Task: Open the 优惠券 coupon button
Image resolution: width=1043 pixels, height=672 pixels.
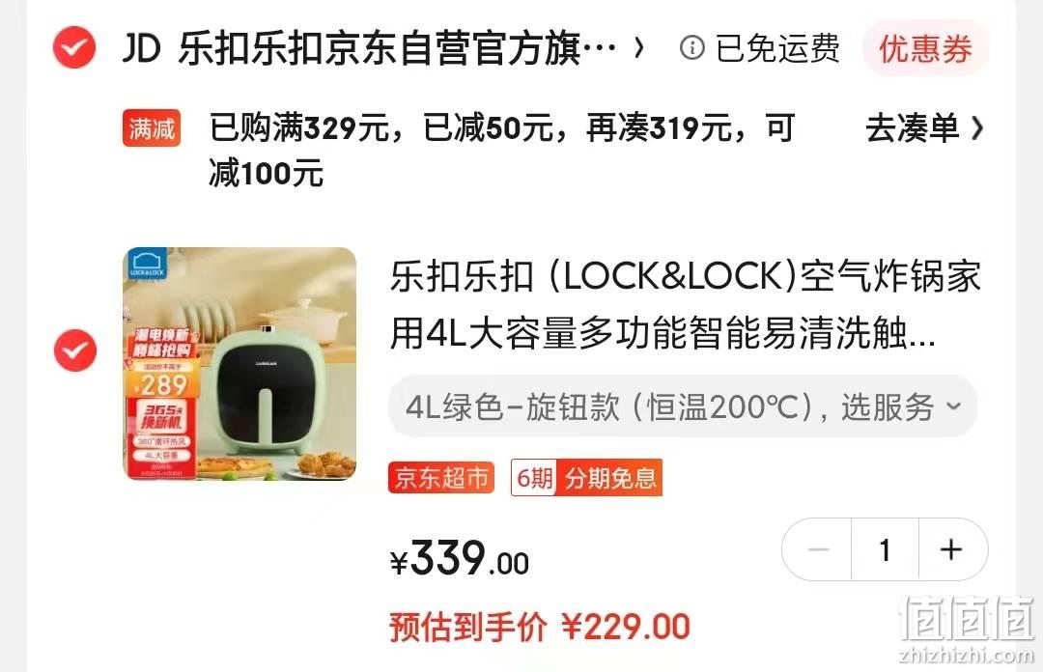Action: (926, 48)
